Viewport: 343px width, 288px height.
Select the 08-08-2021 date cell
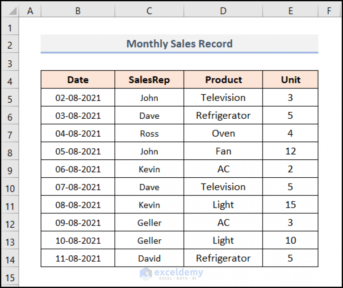tap(78, 205)
